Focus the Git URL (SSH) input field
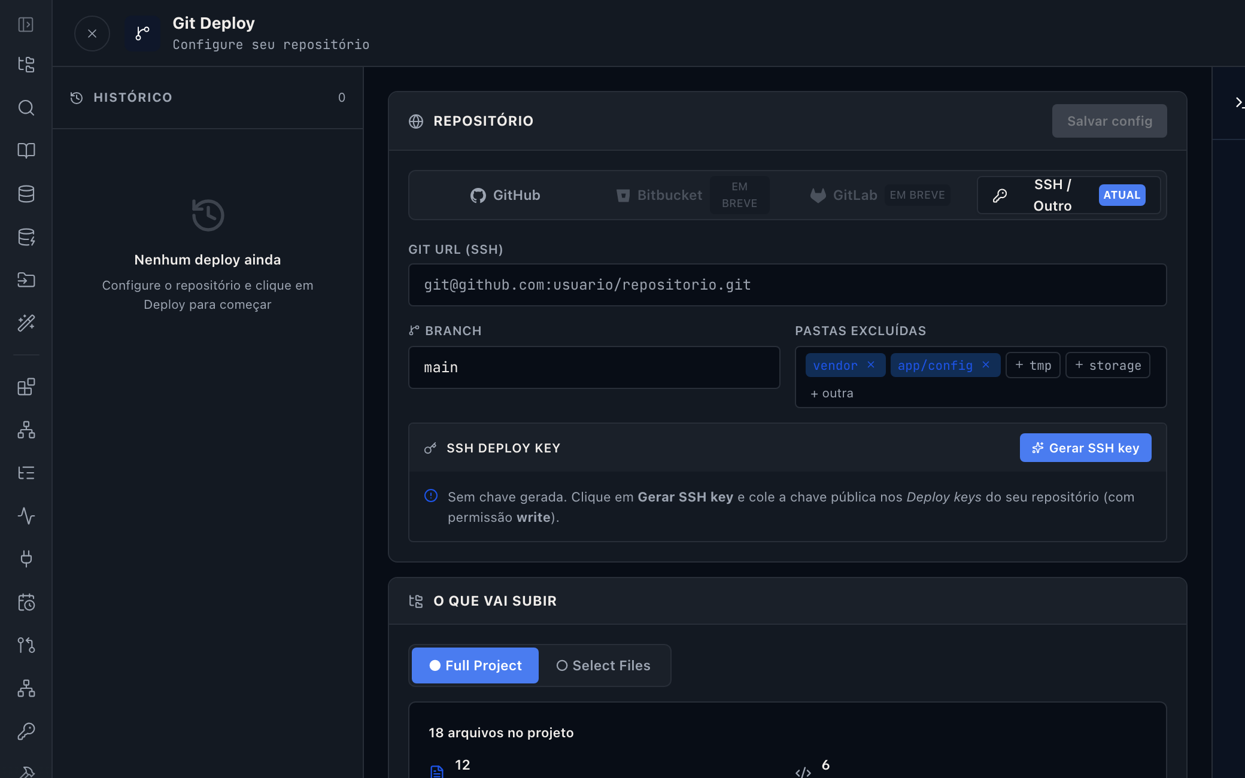This screenshot has width=1245, height=778. pyautogui.click(x=787, y=285)
